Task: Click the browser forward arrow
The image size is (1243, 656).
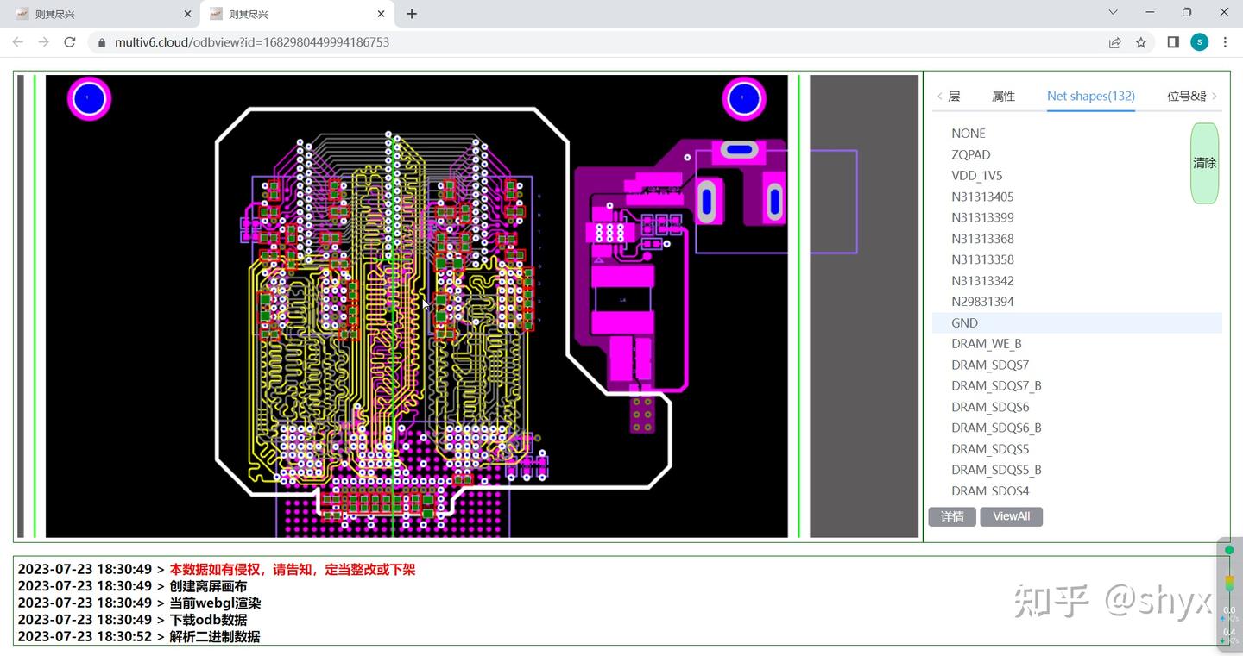Action: 43,41
